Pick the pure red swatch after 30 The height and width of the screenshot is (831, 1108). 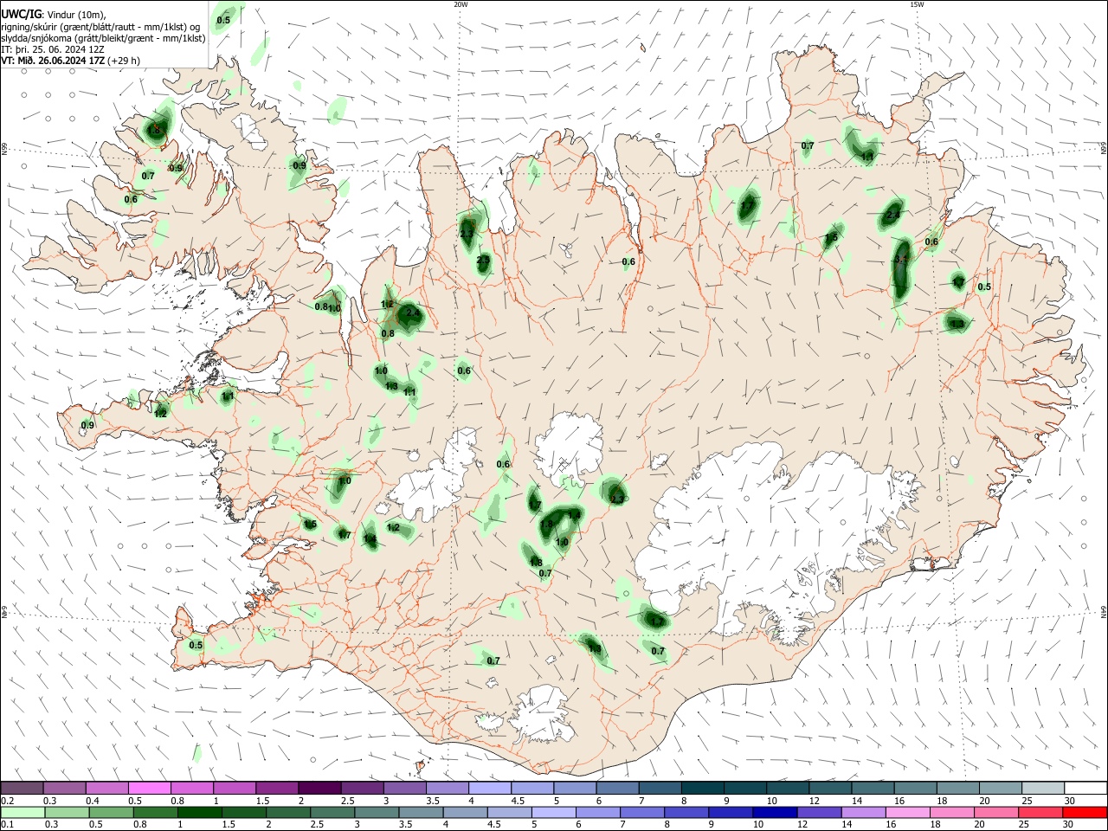(1085, 813)
